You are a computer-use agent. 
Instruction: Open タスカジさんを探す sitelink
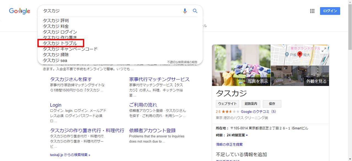point(71,79)
